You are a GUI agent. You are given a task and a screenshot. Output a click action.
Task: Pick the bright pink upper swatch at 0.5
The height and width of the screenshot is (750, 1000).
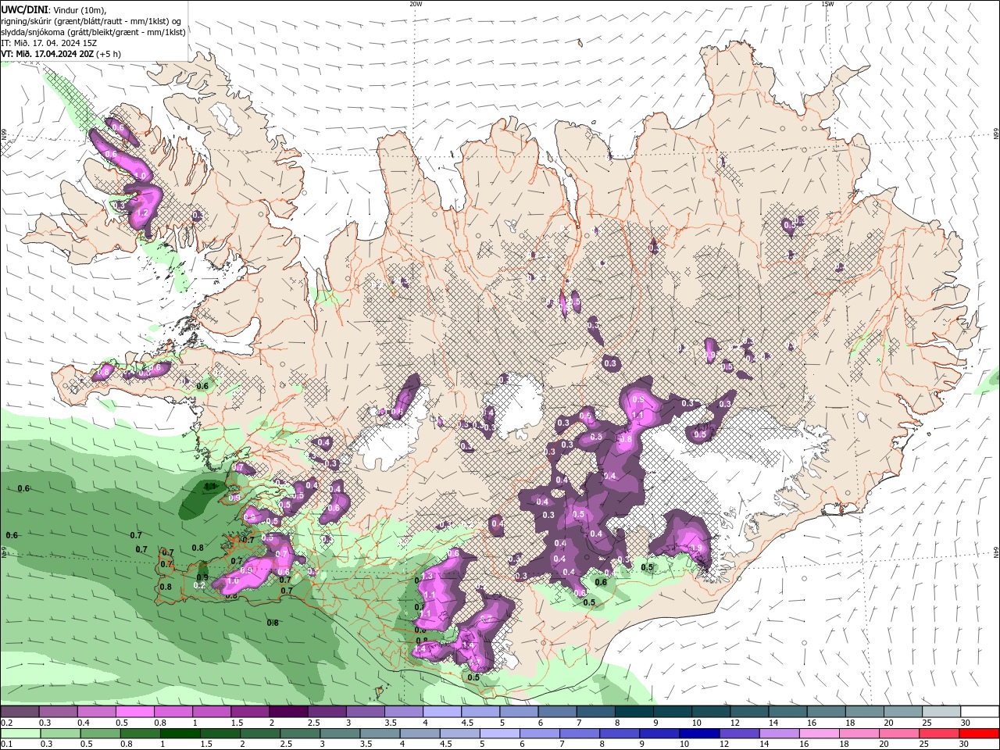coord(134,712)
